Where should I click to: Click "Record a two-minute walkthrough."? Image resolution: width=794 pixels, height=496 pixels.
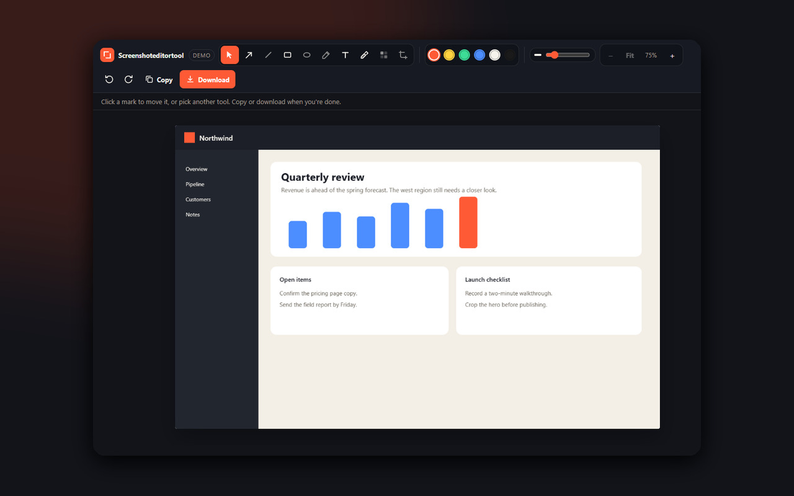click(x=509, y=293)
